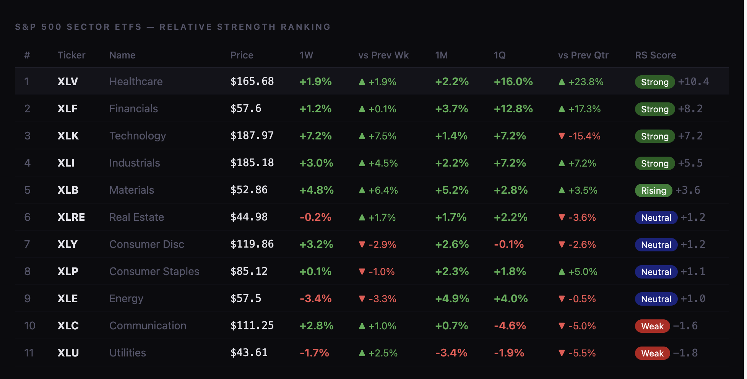The image size is (747, 379).
Task: Click the $44.98 price
Action: tap(249, 217)
